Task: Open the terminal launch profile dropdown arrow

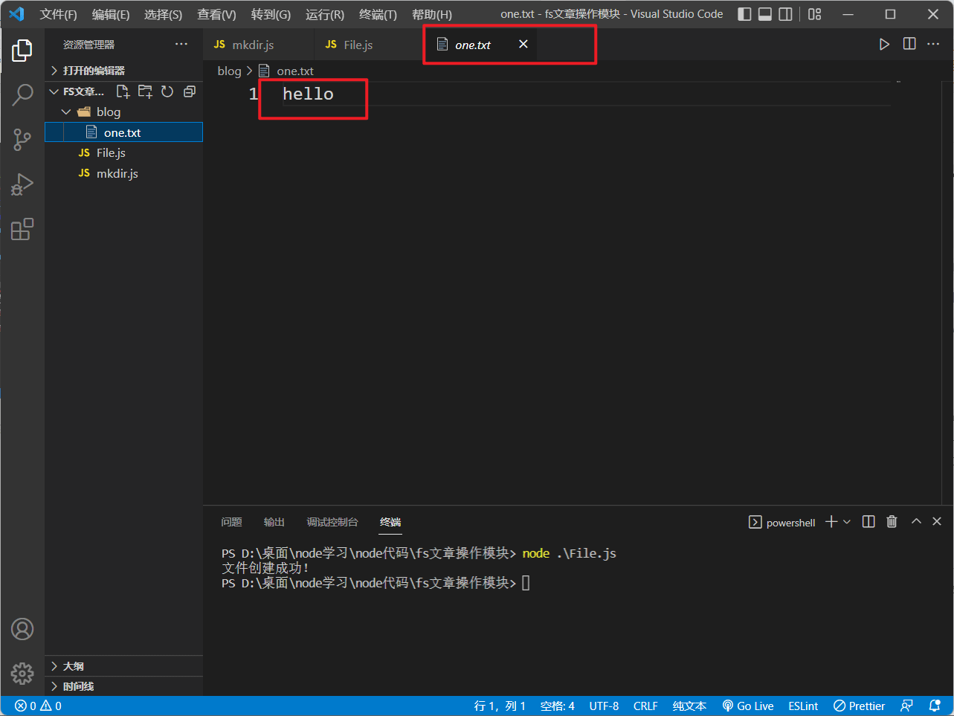Action: (x=847, y=523)
